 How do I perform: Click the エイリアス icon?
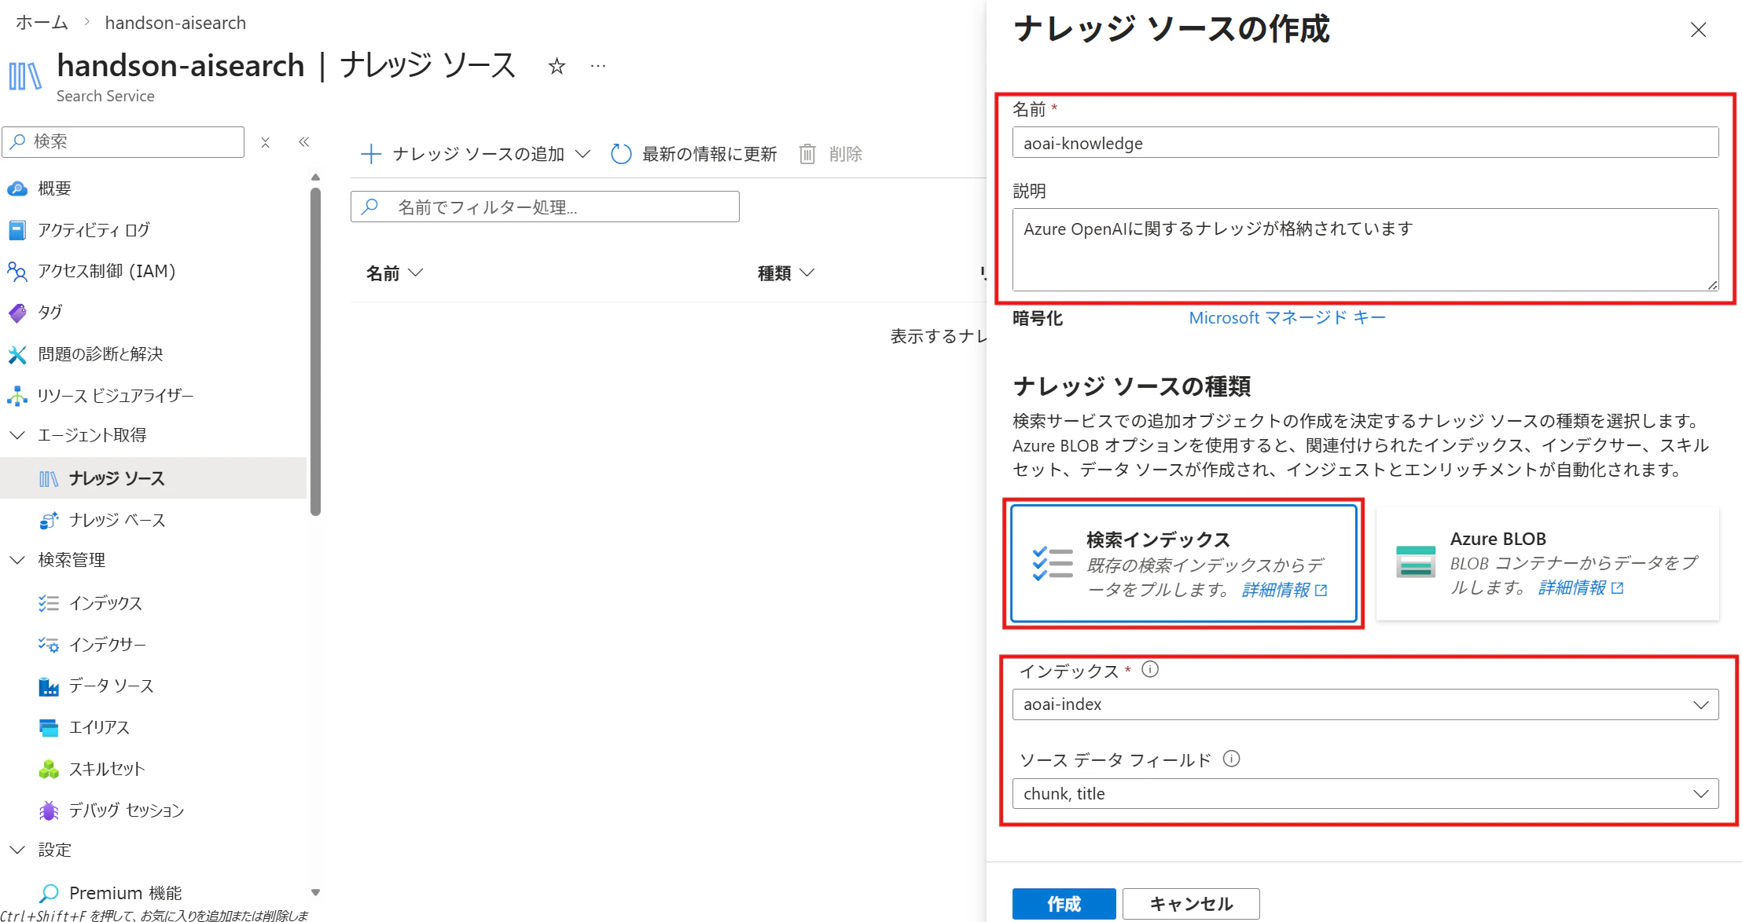pos(49,728)
